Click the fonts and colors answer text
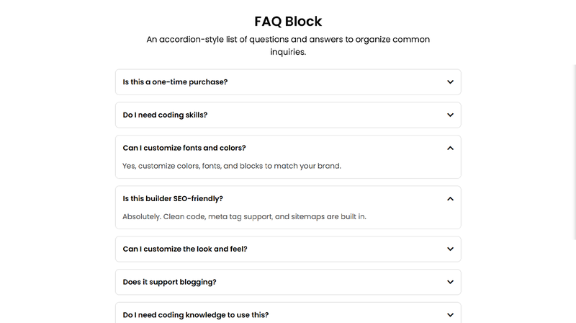576x323 pixels. click(231, 166)
